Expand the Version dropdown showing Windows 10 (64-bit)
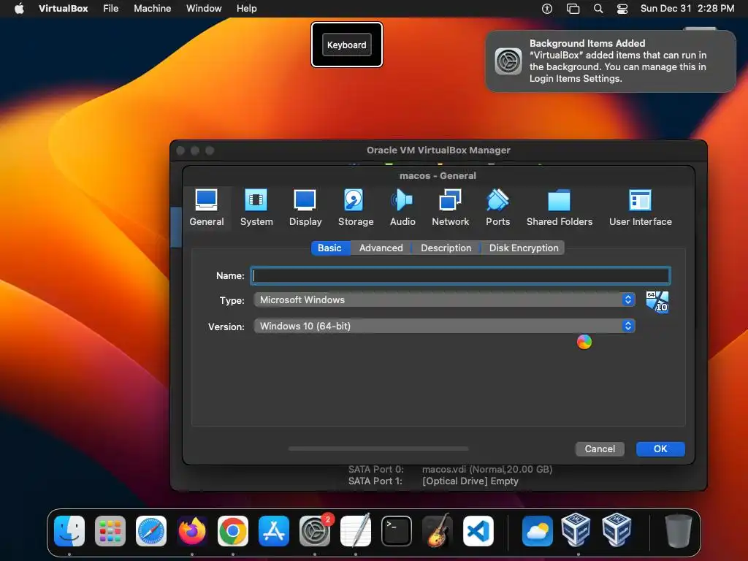The height and width of the screenshot is (561, 748). pos(444,326)
